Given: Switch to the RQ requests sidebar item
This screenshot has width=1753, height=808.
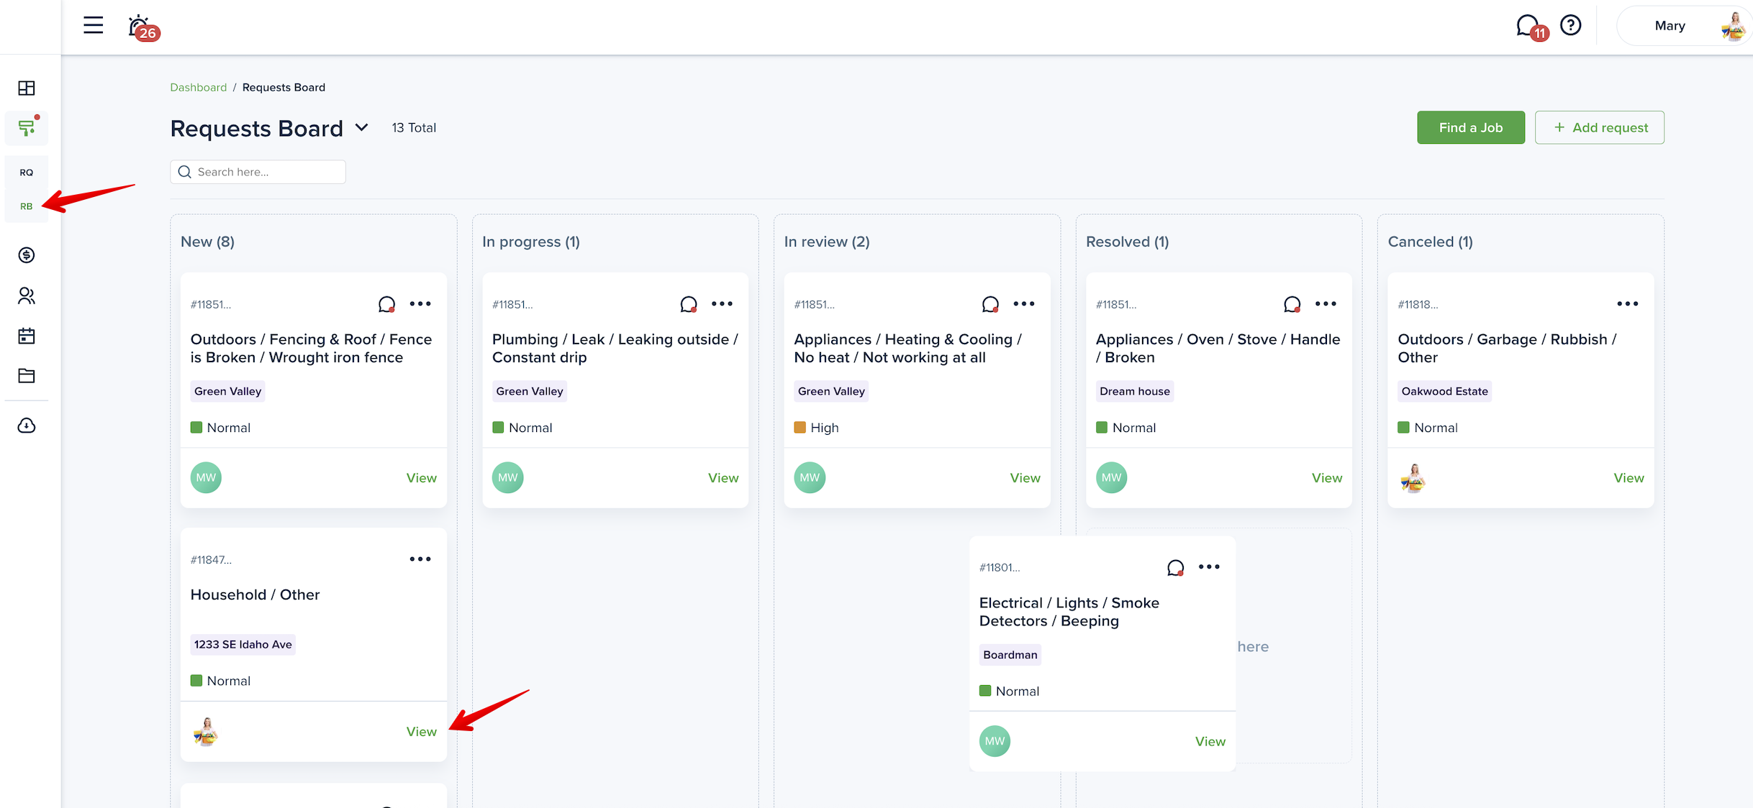Looking at the screenshot, I should tap(27, 173).
